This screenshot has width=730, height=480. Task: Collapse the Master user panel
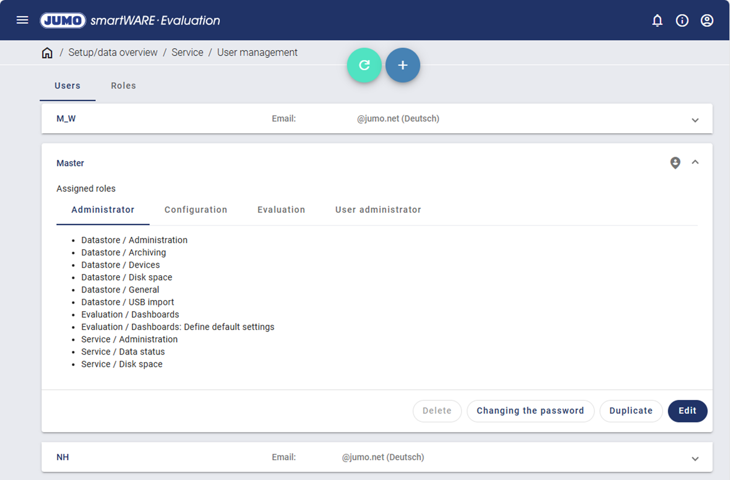[695, 162]
